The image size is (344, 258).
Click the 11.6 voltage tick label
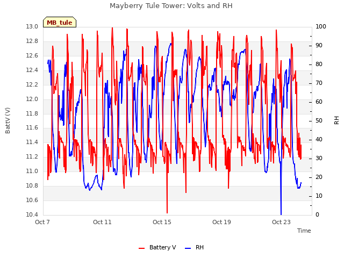click(x=32, y=128)
